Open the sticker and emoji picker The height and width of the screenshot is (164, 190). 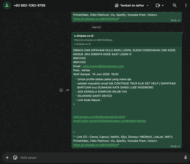(15, 158)
